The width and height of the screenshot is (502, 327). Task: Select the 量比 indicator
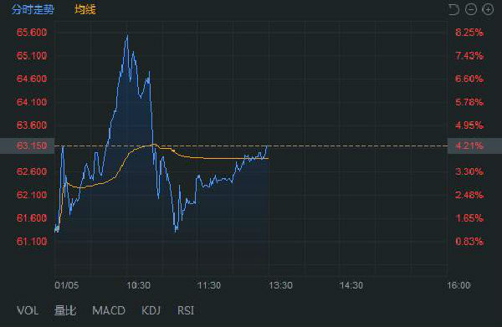point(65,310)
